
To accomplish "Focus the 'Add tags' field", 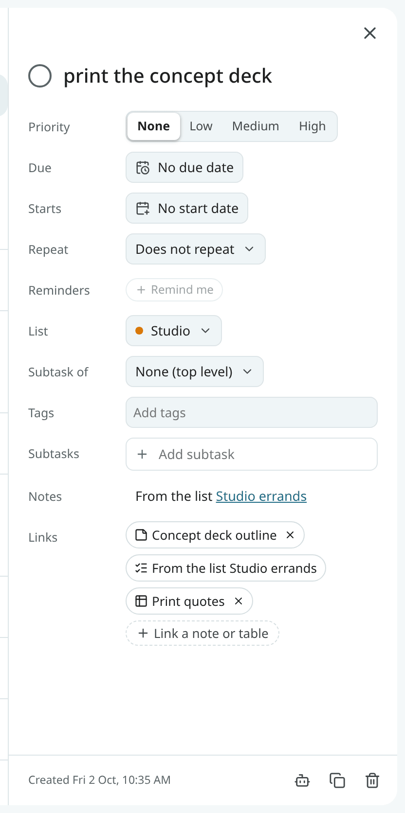I will point(252,412).
